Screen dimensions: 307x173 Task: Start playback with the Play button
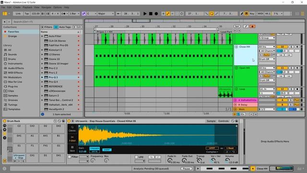pyautogui.click(x=145, y=13)
